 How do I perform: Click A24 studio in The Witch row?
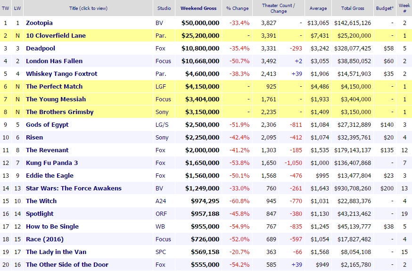[x=161, y=201]
